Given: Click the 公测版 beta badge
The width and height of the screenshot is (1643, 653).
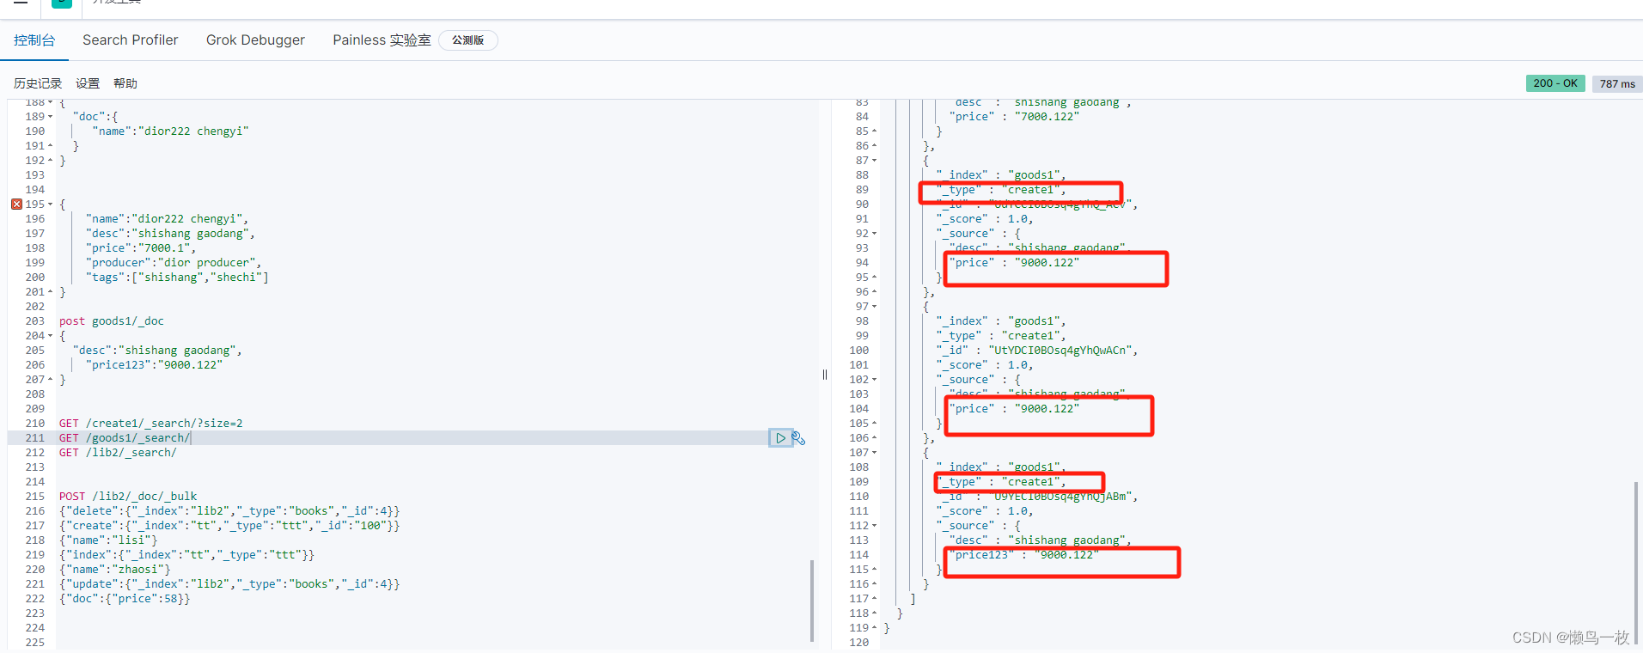Looking at the screenshot, I should 468,40.
